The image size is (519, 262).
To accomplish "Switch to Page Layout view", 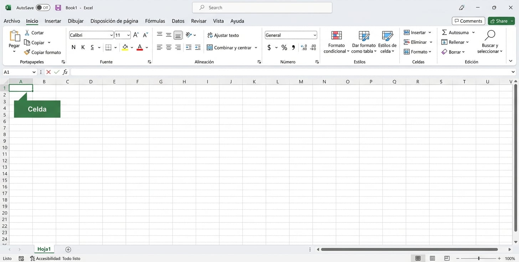I will (432, 258).
